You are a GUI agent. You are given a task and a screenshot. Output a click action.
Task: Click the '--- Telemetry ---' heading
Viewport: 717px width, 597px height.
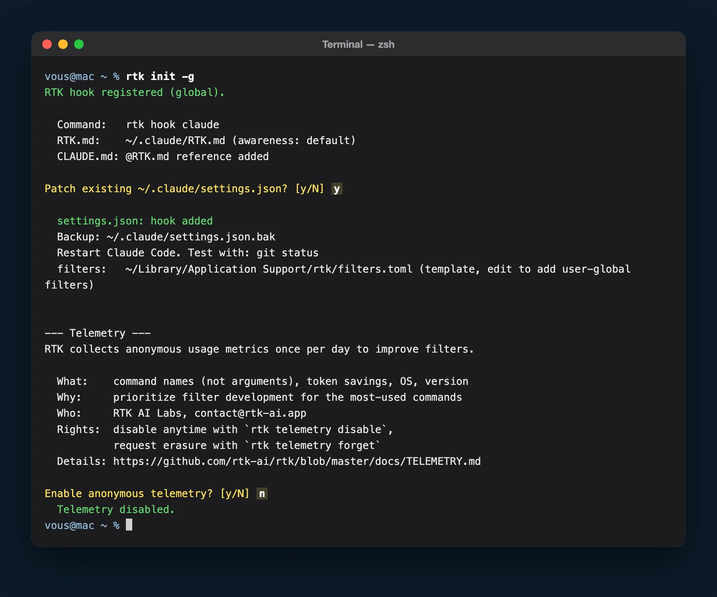98,333
